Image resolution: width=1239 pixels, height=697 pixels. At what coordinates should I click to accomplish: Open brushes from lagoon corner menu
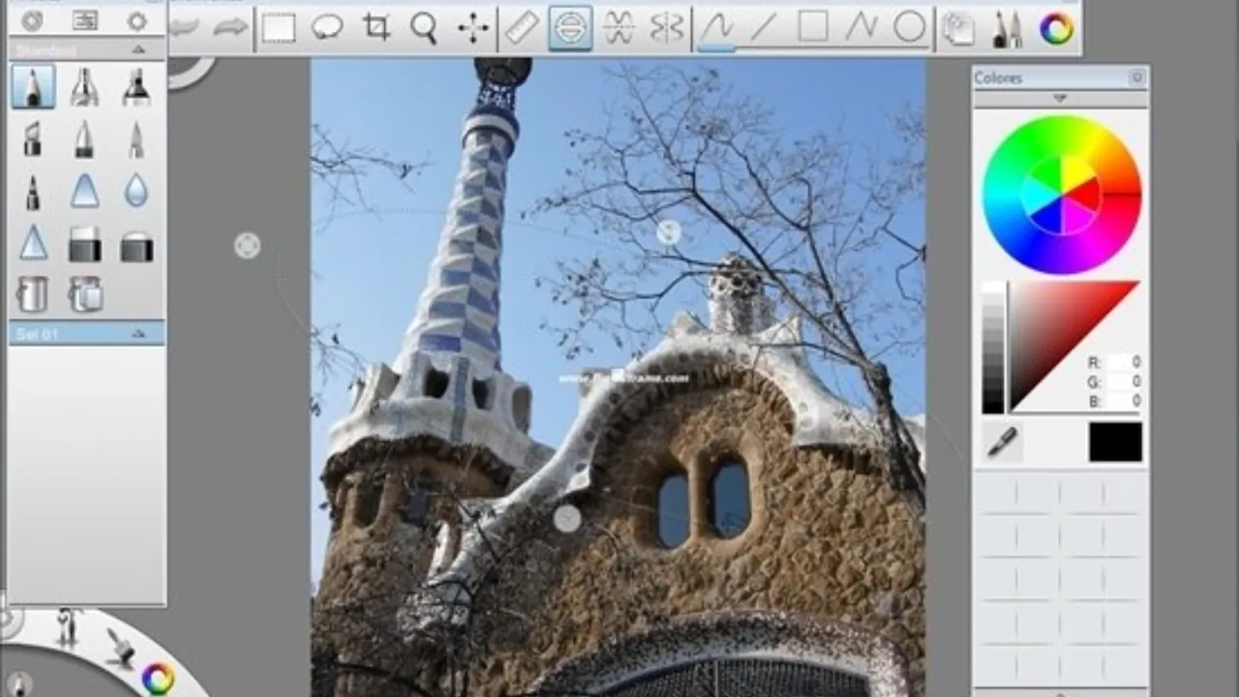68,625
